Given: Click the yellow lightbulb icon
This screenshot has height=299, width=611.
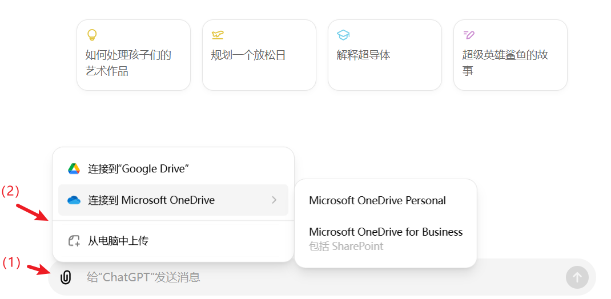Looking at the screenshot, I should coord(91,35).
